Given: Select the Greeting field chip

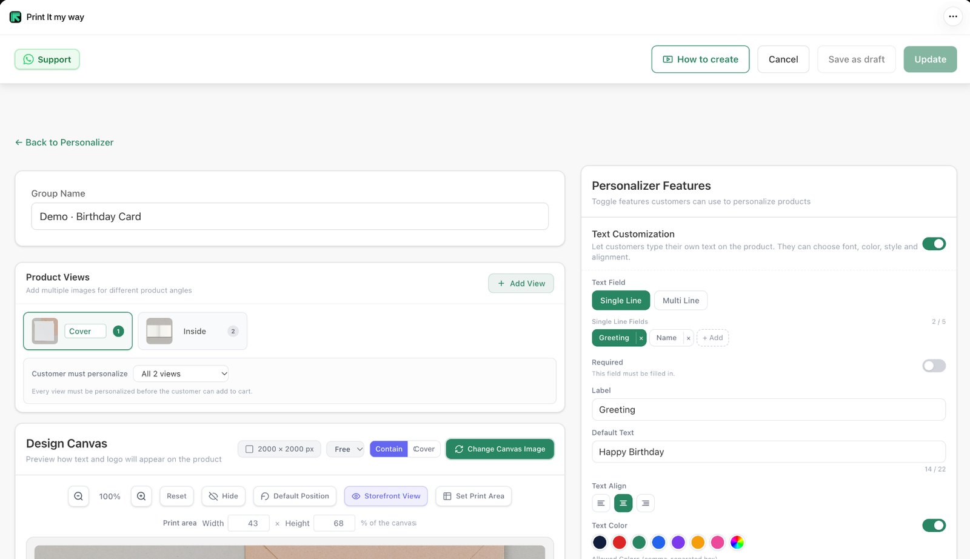Looking at the screenshot, I should 614,338.
